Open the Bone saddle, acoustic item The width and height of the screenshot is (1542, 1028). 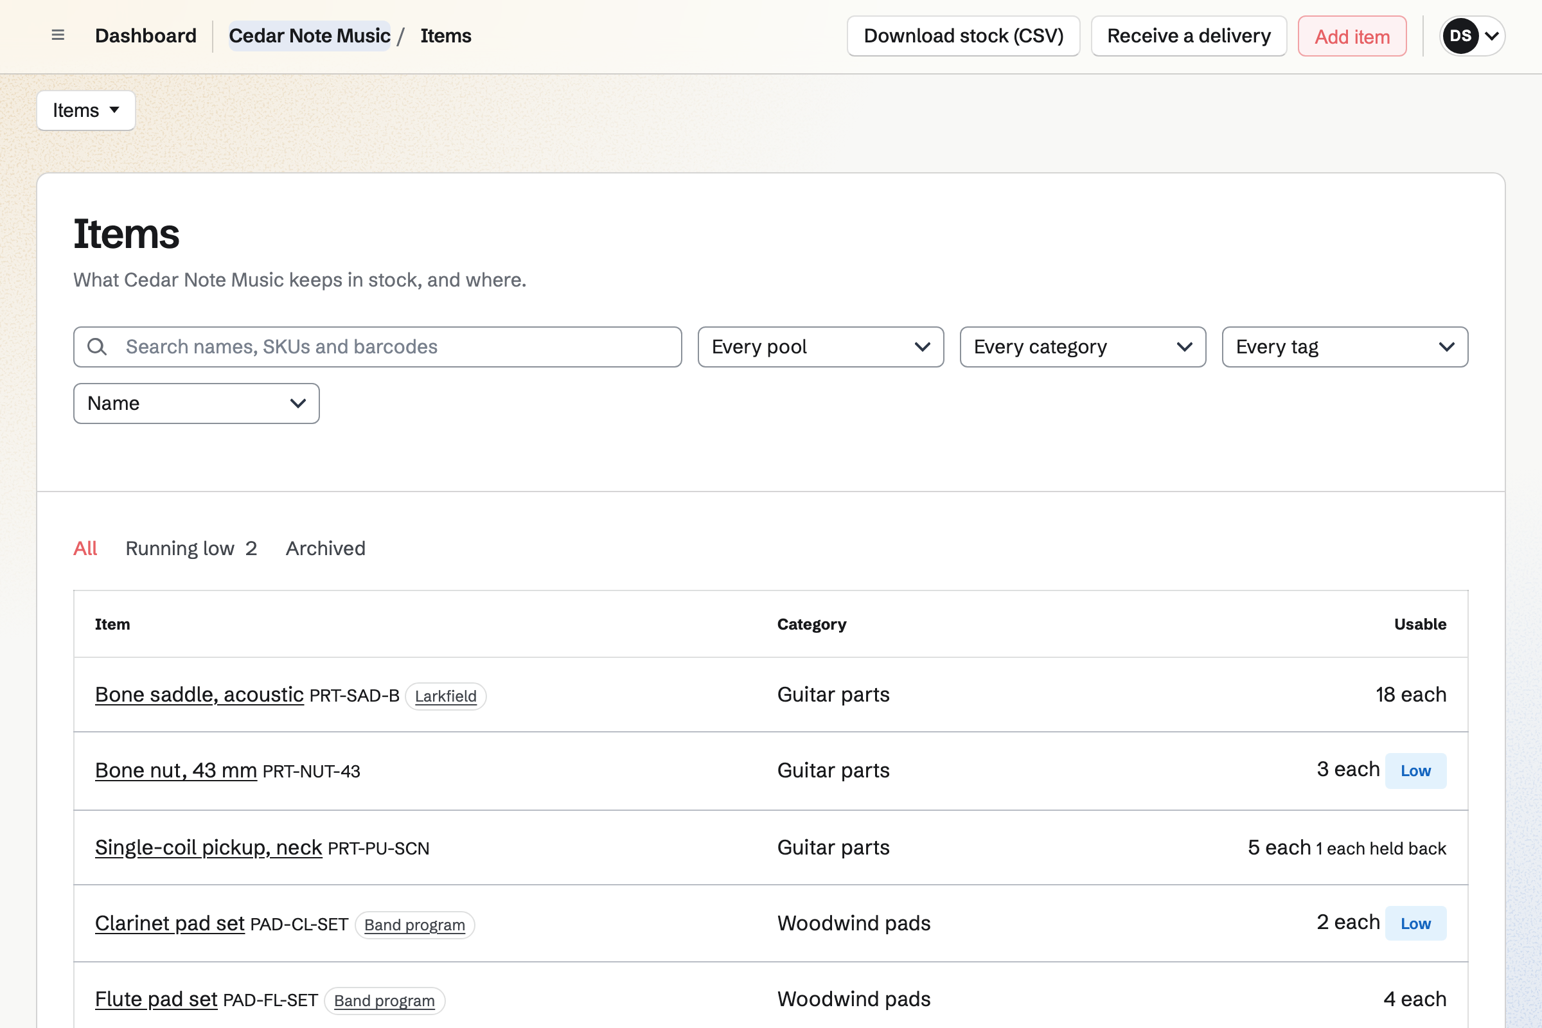(x=199, y=695)
